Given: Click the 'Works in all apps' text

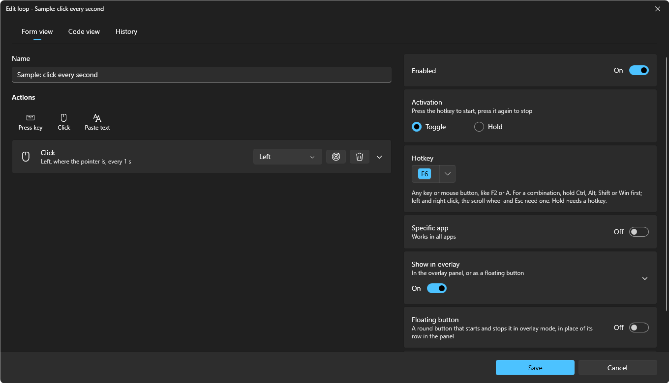Looking at the screenshot, I should (x=434, y=237).
